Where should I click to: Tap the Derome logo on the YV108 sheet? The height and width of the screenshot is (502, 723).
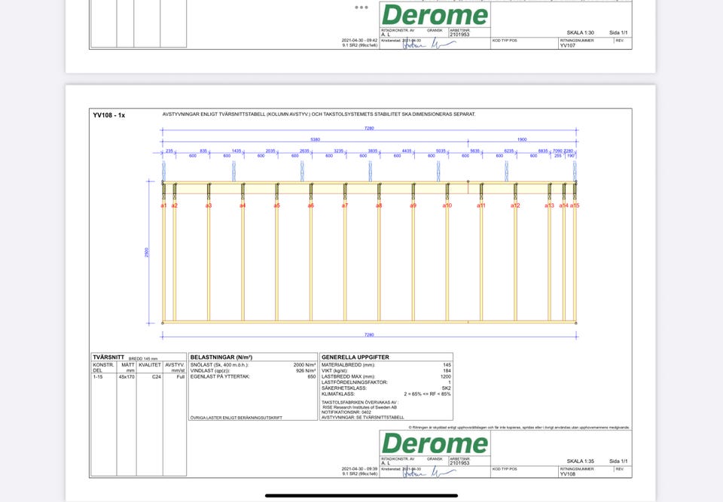[x=435, y=443]
